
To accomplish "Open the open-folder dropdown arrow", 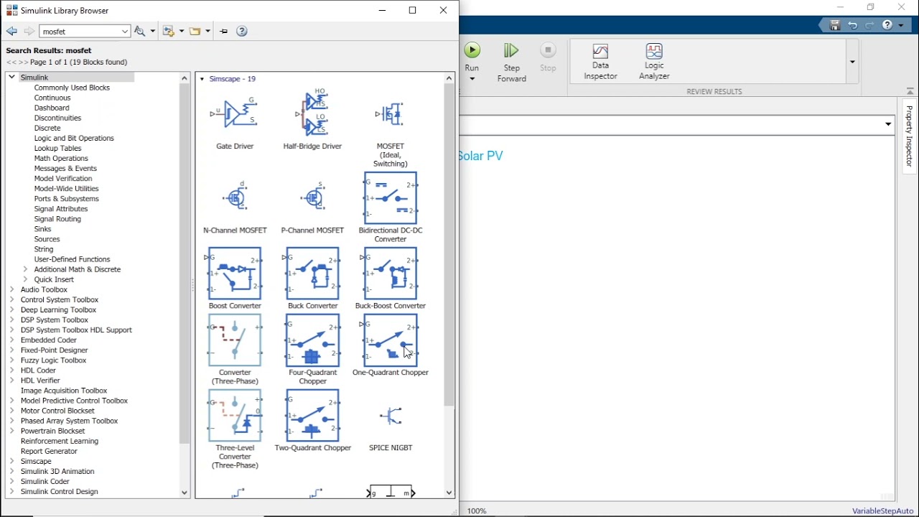I will 208,31.
